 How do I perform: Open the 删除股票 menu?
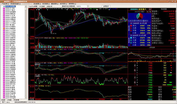55,4
